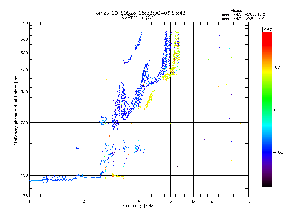
Task: Click the yellow trace at 100 km near 3 MHz
Action: 118,176
